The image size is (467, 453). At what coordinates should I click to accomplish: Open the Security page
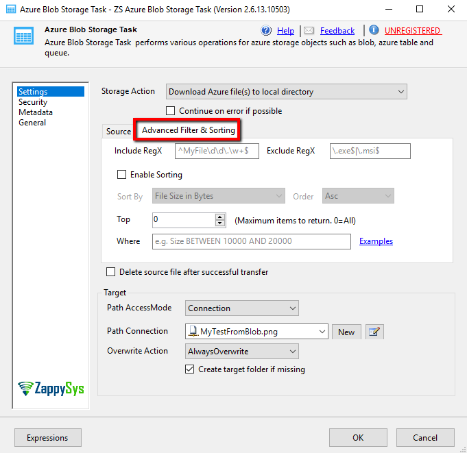[x=33, y=102]
